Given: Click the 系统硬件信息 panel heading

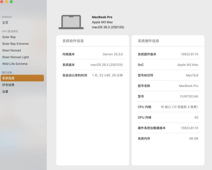Looking at the screenshot, I should click(148, 41).
